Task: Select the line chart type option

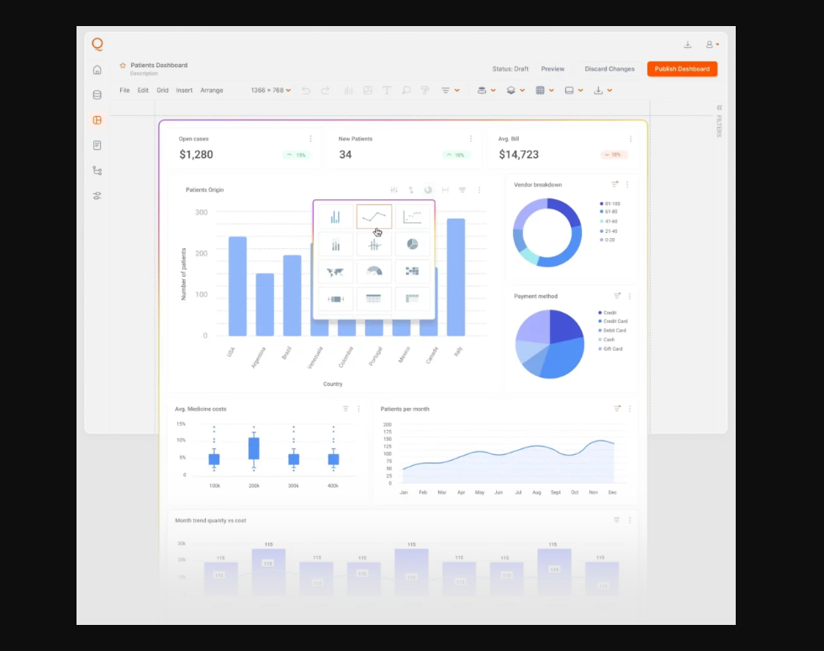Action: pos(373,217)
